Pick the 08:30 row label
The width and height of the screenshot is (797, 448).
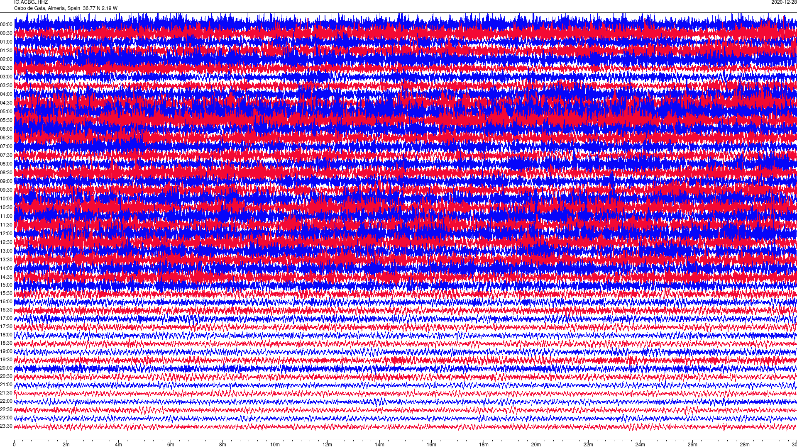click(x=6, y=173)
